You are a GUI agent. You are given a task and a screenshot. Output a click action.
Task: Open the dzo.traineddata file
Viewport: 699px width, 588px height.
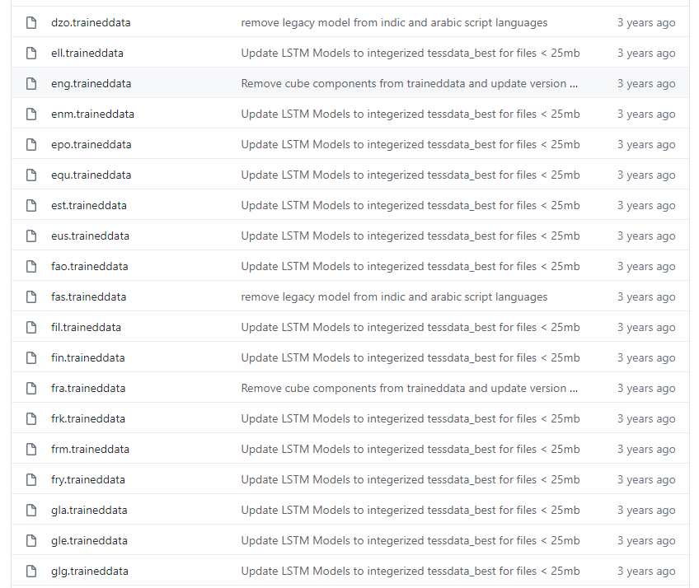click(x=91, y=22)
